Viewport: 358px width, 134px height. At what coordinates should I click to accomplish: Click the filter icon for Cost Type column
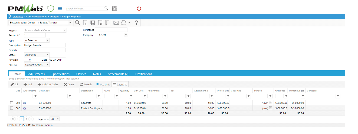point(248,96)
